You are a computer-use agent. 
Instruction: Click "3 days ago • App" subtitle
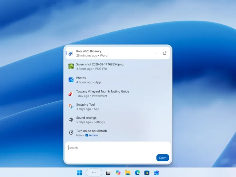tap(88, 109)
